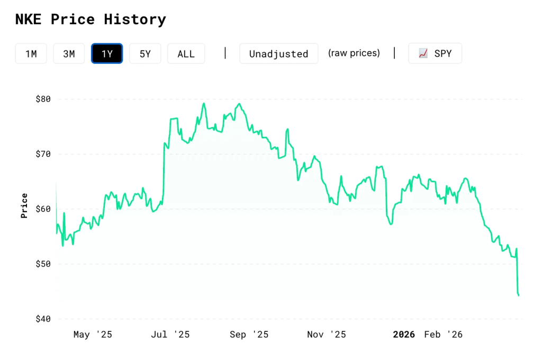Click the "(raw prices)" label

coord(354,53)
